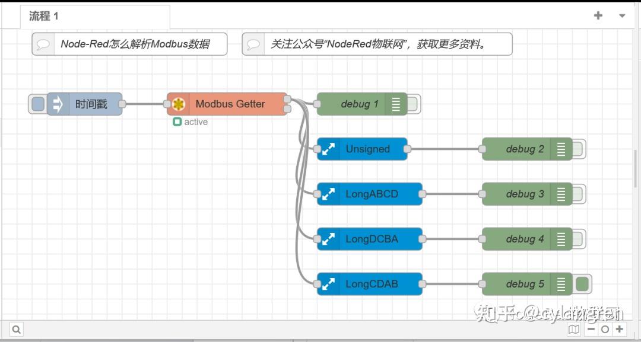The height and width of the screenshot is (342, 641).
Task: Trigger the 时间戳 inject button
Action: pyautogui.click(x=37, y=104)
